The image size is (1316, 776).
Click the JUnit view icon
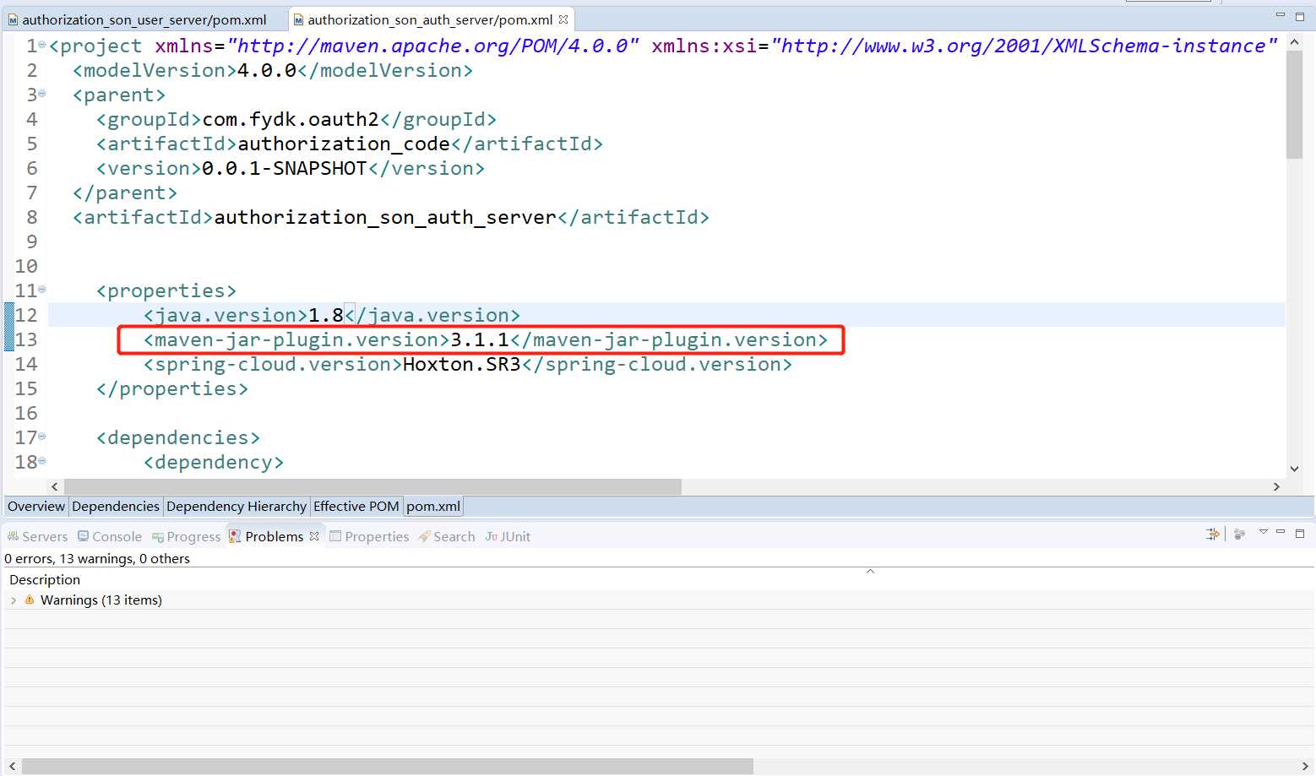tap(492, 536)
